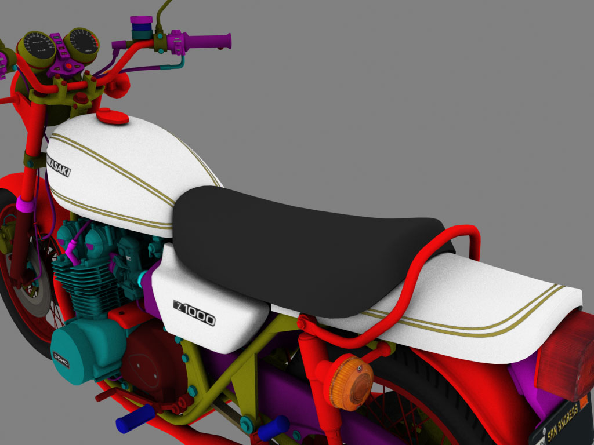Click the SAN ANDREAS license plate text
Image resolution: width=594 pixels, height=445 pixels.
click(563, 422)
